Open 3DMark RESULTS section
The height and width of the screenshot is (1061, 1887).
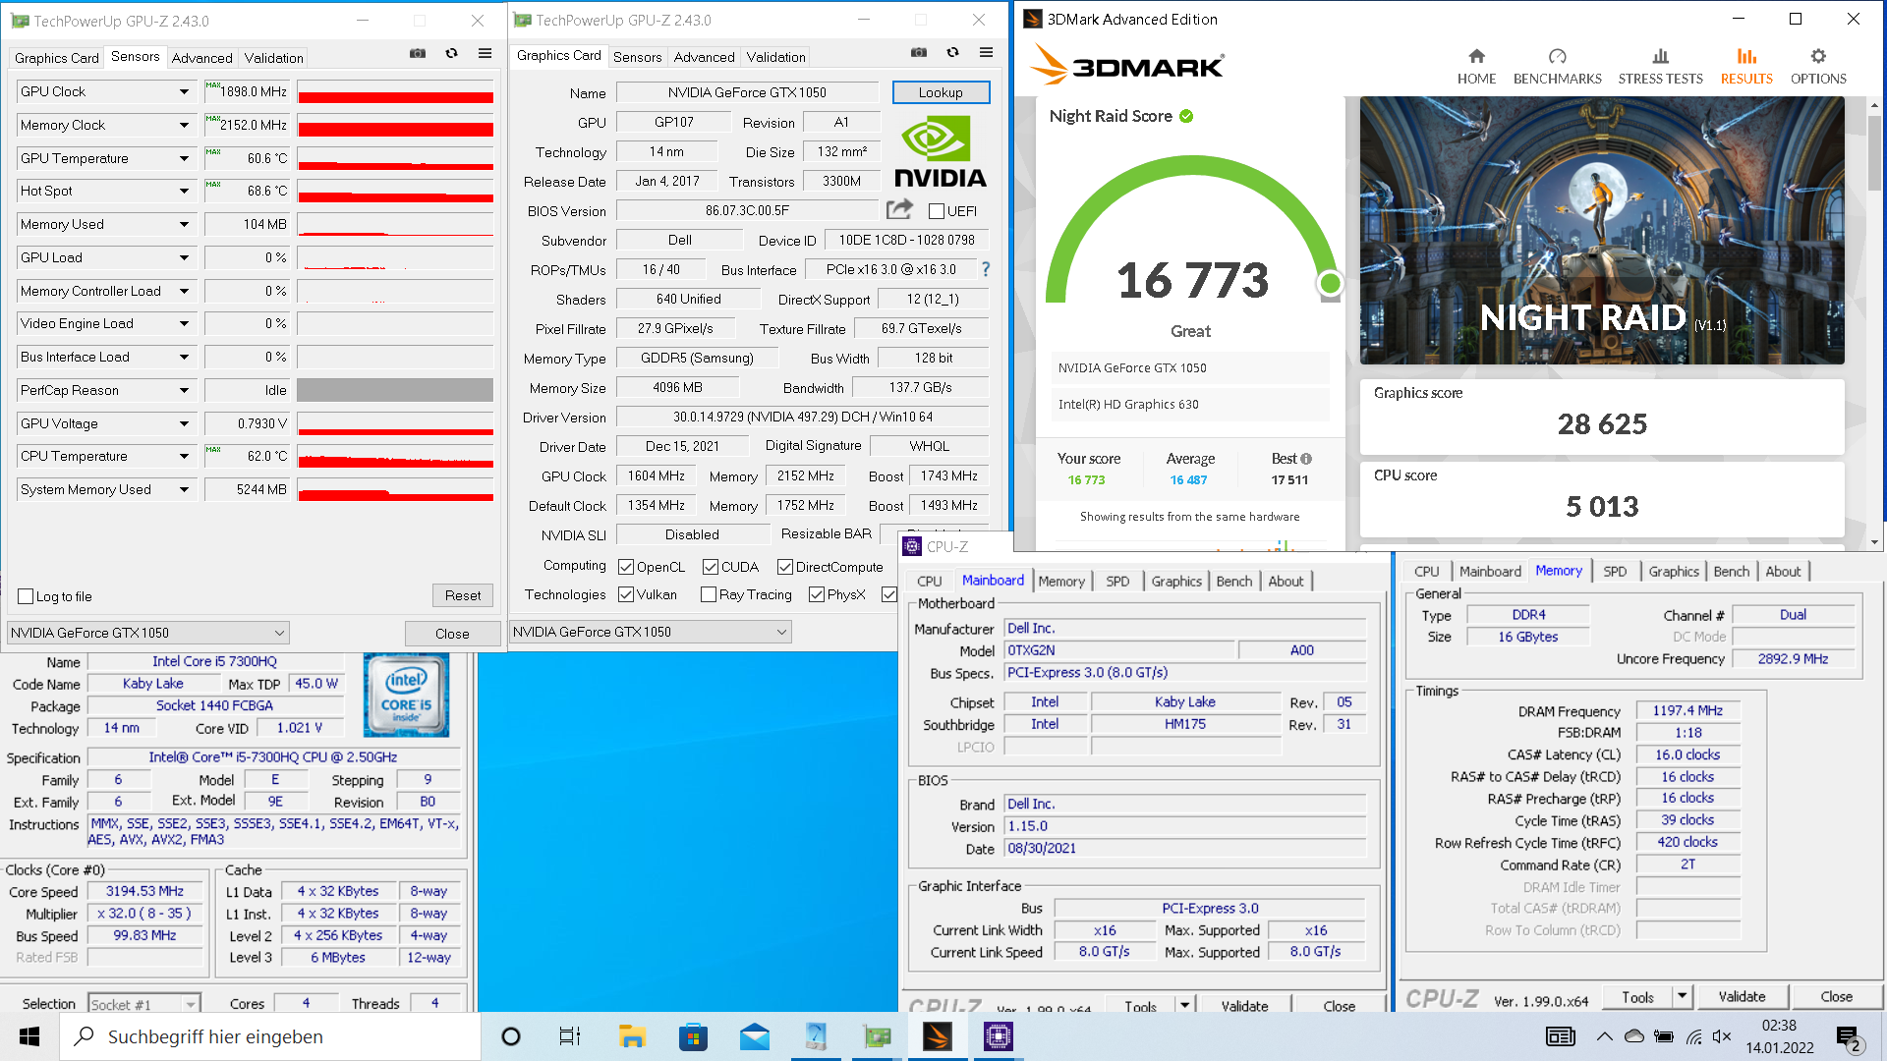coord(1746,67)
